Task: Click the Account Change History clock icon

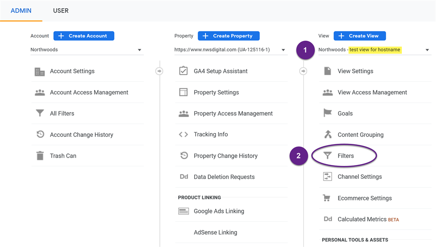Action: pyautogui.click(x=40, y=134)
